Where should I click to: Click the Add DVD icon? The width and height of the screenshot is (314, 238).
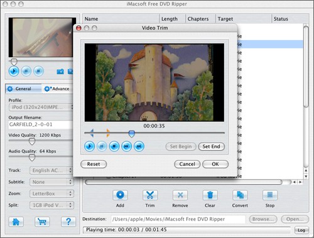tap(120, 195)
